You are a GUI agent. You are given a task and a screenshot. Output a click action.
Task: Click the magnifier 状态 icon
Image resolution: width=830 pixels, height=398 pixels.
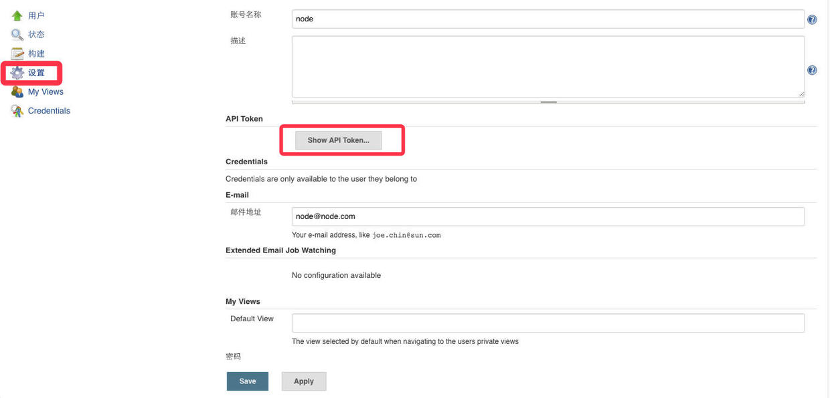(17, 35)
